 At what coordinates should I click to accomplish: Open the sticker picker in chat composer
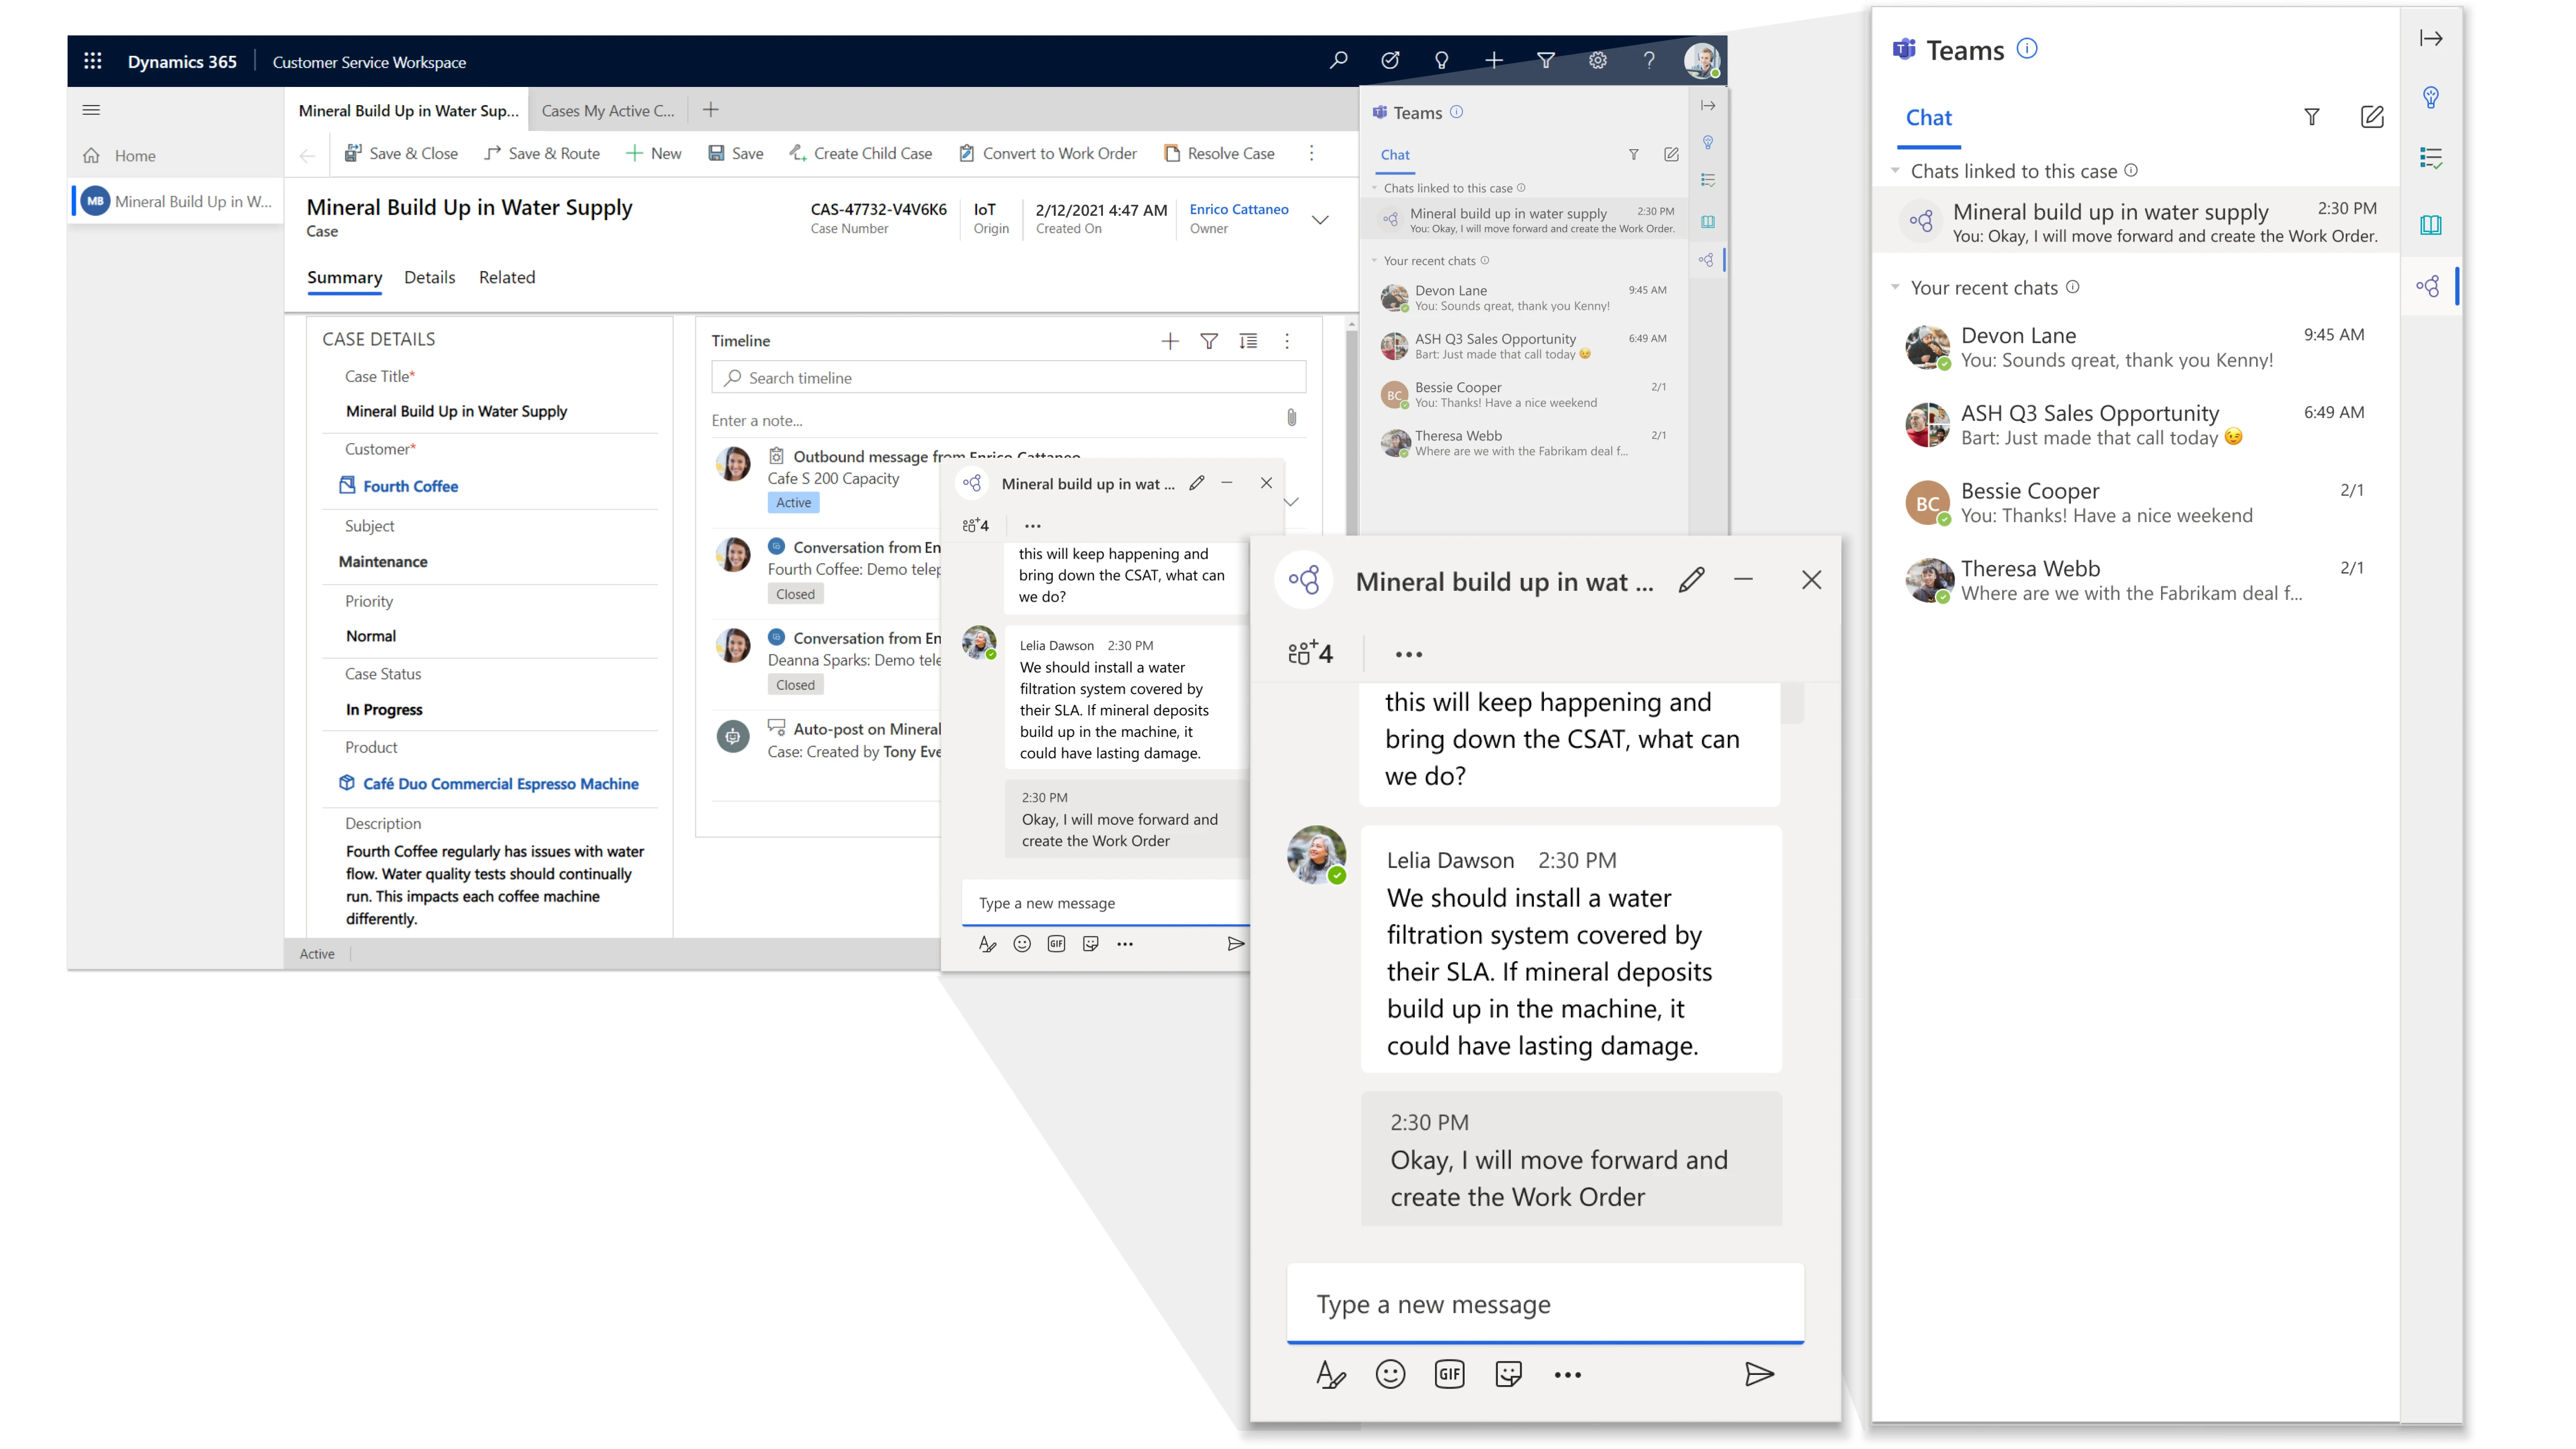(1509, 1374)
